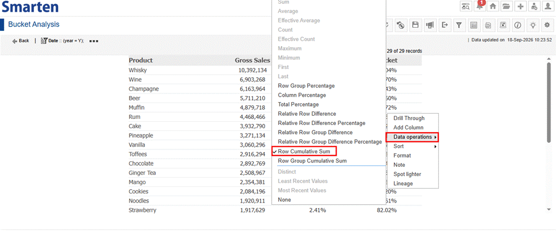Select Relative Row Group Difference

315,132
